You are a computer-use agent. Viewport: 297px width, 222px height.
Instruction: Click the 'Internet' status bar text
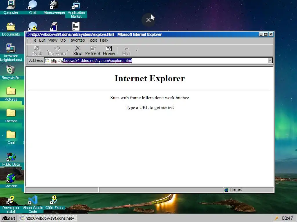pos(236,190)
